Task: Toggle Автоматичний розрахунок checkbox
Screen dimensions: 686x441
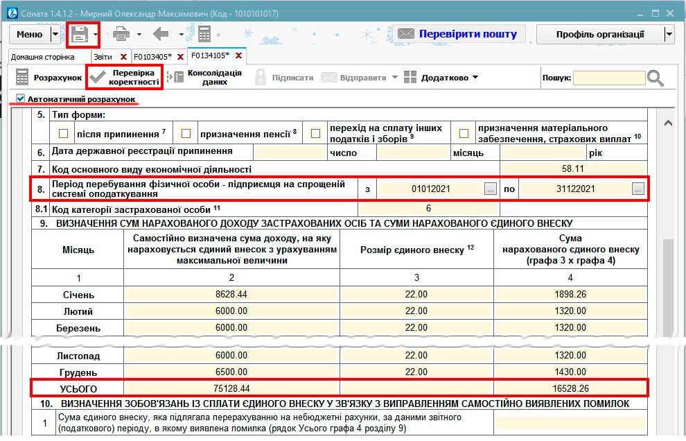Action: coord(20,99)
